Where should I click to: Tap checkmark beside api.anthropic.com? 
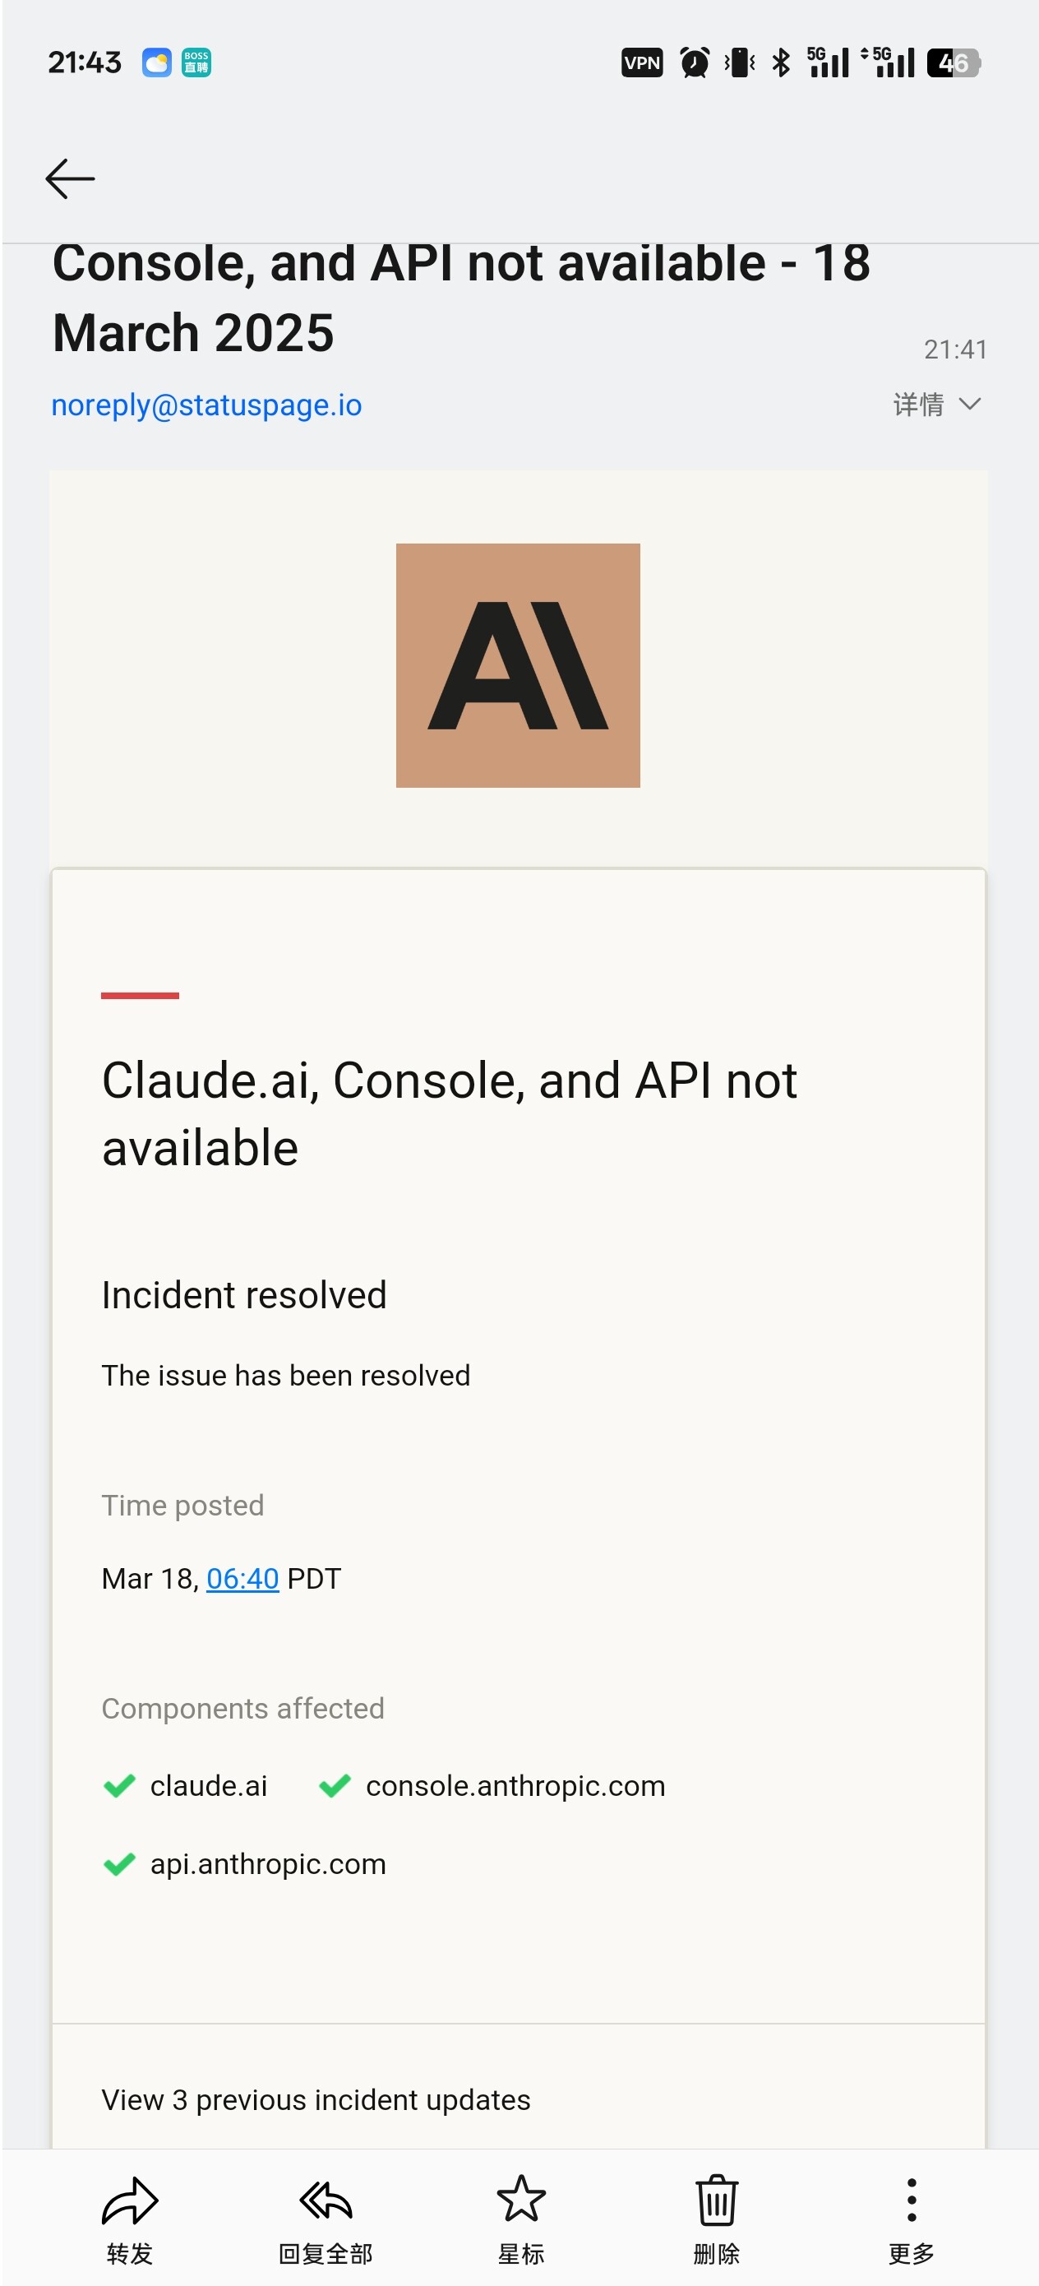119,1863
